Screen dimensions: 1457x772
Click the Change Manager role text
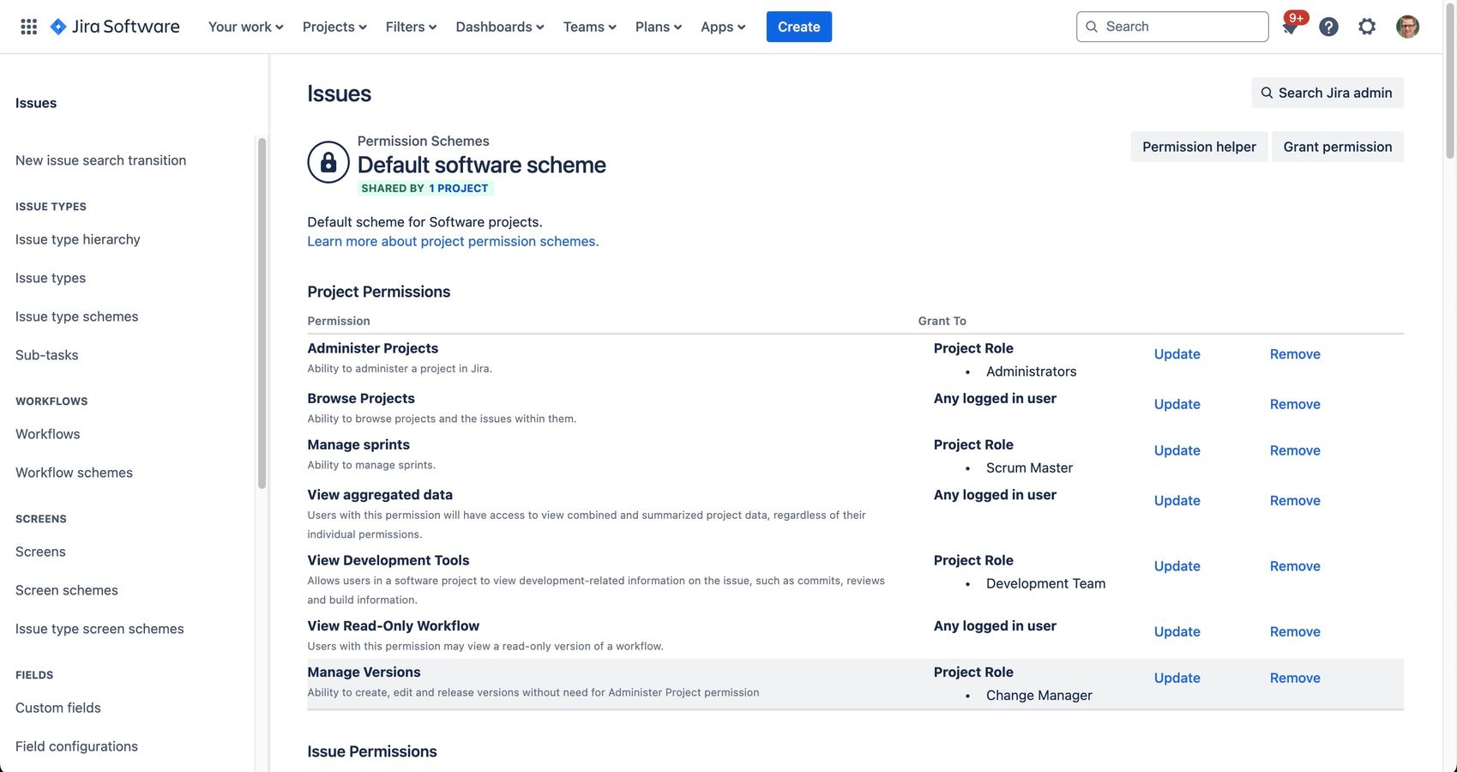tap(1039, 695)
